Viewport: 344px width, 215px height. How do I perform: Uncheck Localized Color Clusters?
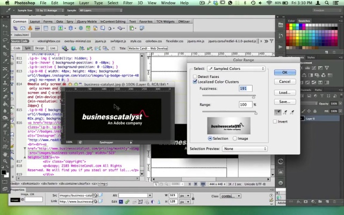[195, 82]
